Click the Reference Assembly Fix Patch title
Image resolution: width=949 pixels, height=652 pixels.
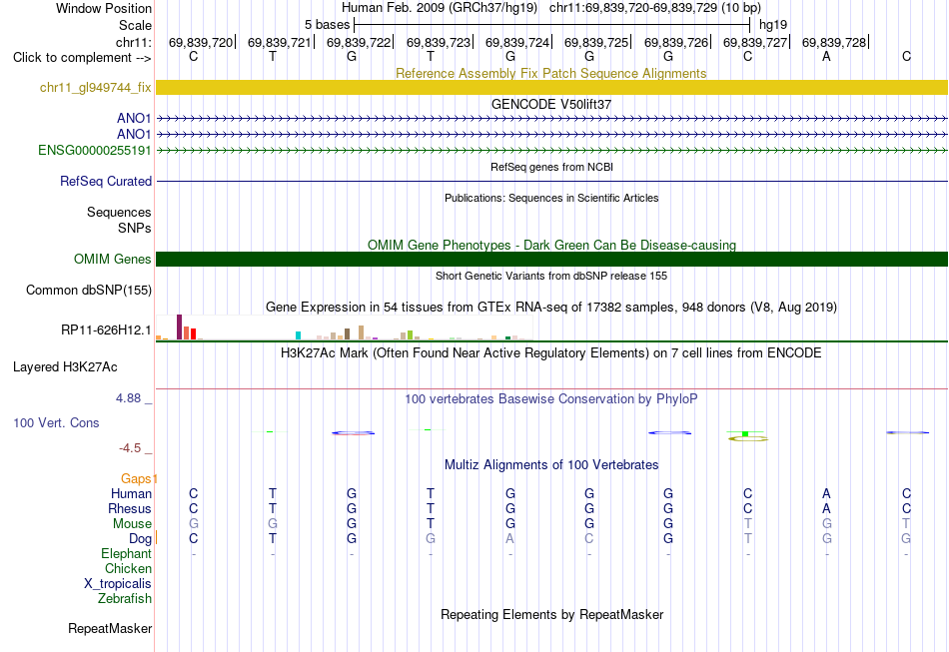[551, 73]
